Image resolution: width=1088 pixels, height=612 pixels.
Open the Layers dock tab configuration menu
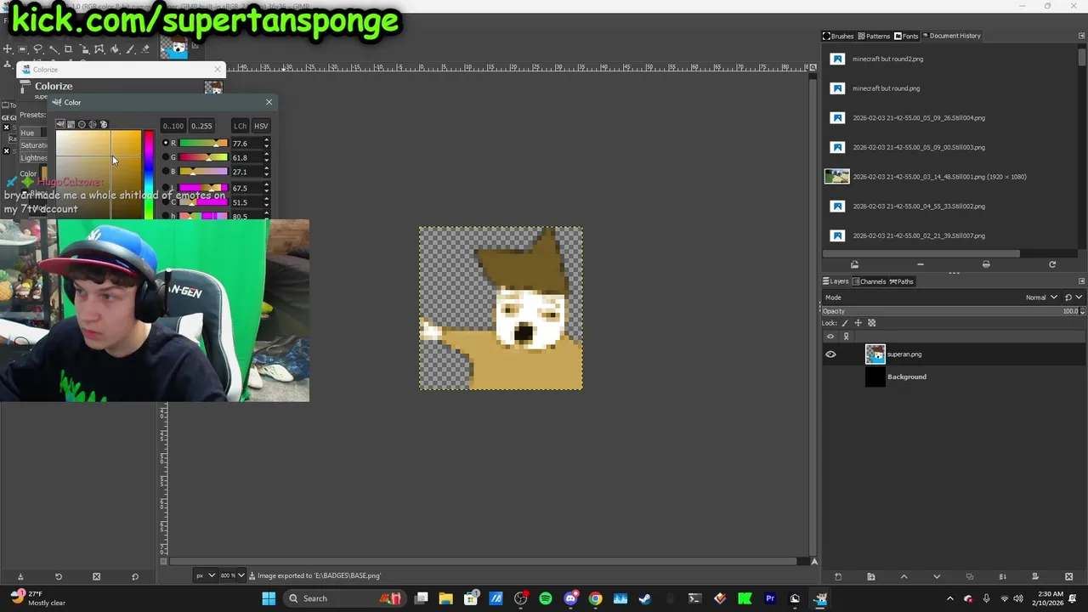pos(1081,281)
